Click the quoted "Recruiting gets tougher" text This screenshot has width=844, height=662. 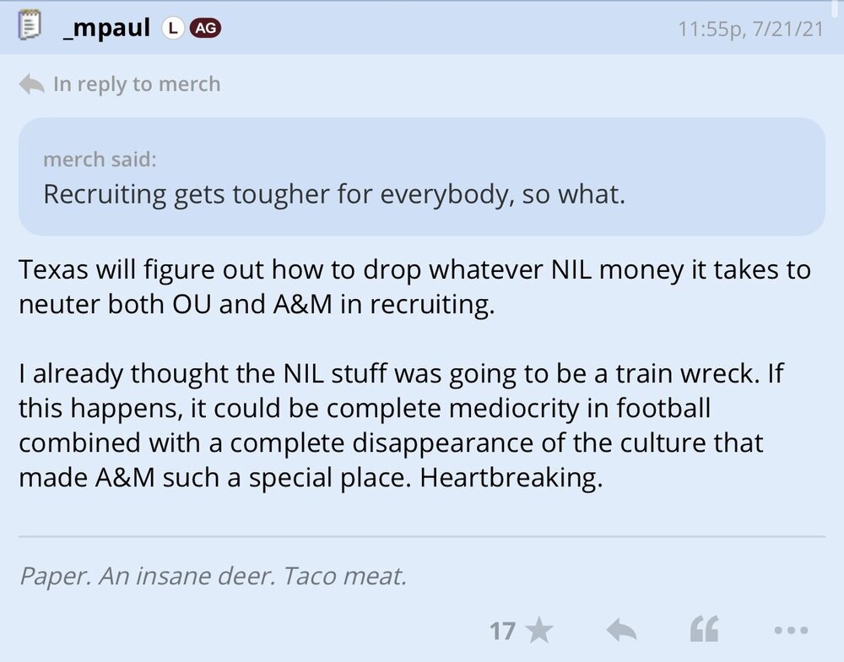click(x=333, y=194)
